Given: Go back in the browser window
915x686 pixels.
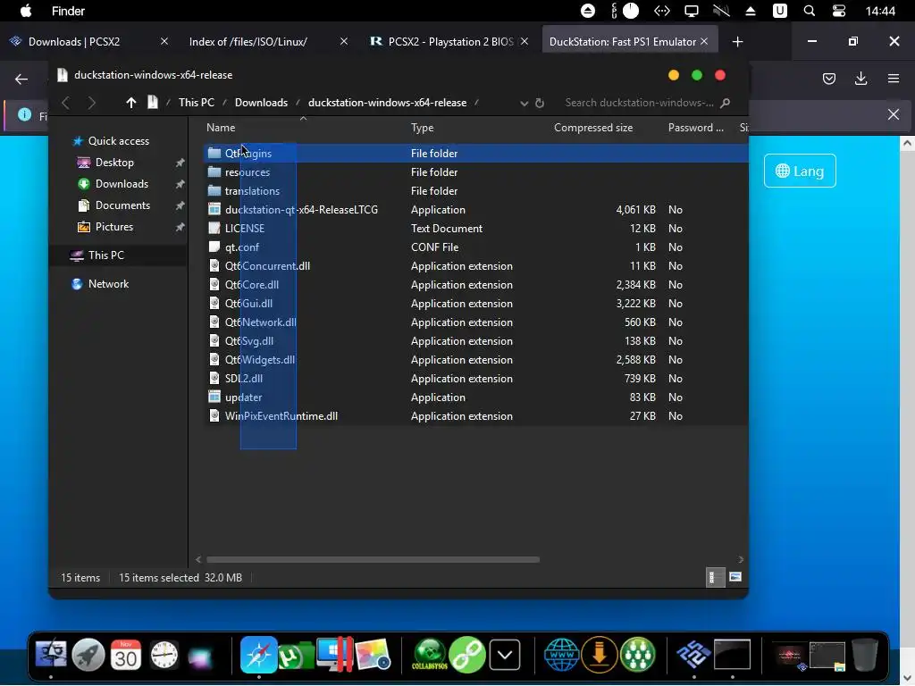Looking at the screenshot, I should tap(21, 79).
